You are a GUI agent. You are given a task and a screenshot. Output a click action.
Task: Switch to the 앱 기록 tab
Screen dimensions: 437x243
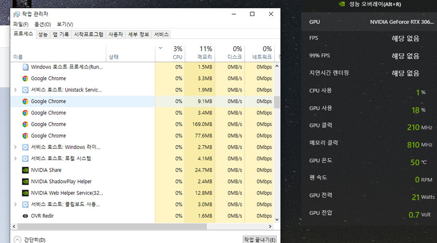[61, 35]
